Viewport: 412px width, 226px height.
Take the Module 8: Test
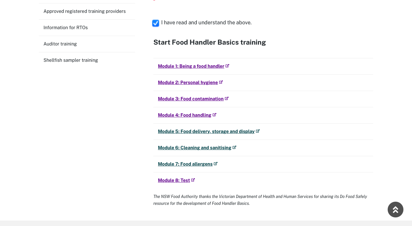(174, 181)
